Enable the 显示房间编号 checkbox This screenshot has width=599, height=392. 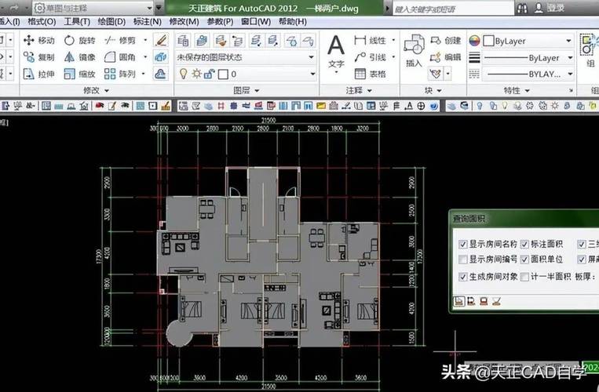point(462,260)
